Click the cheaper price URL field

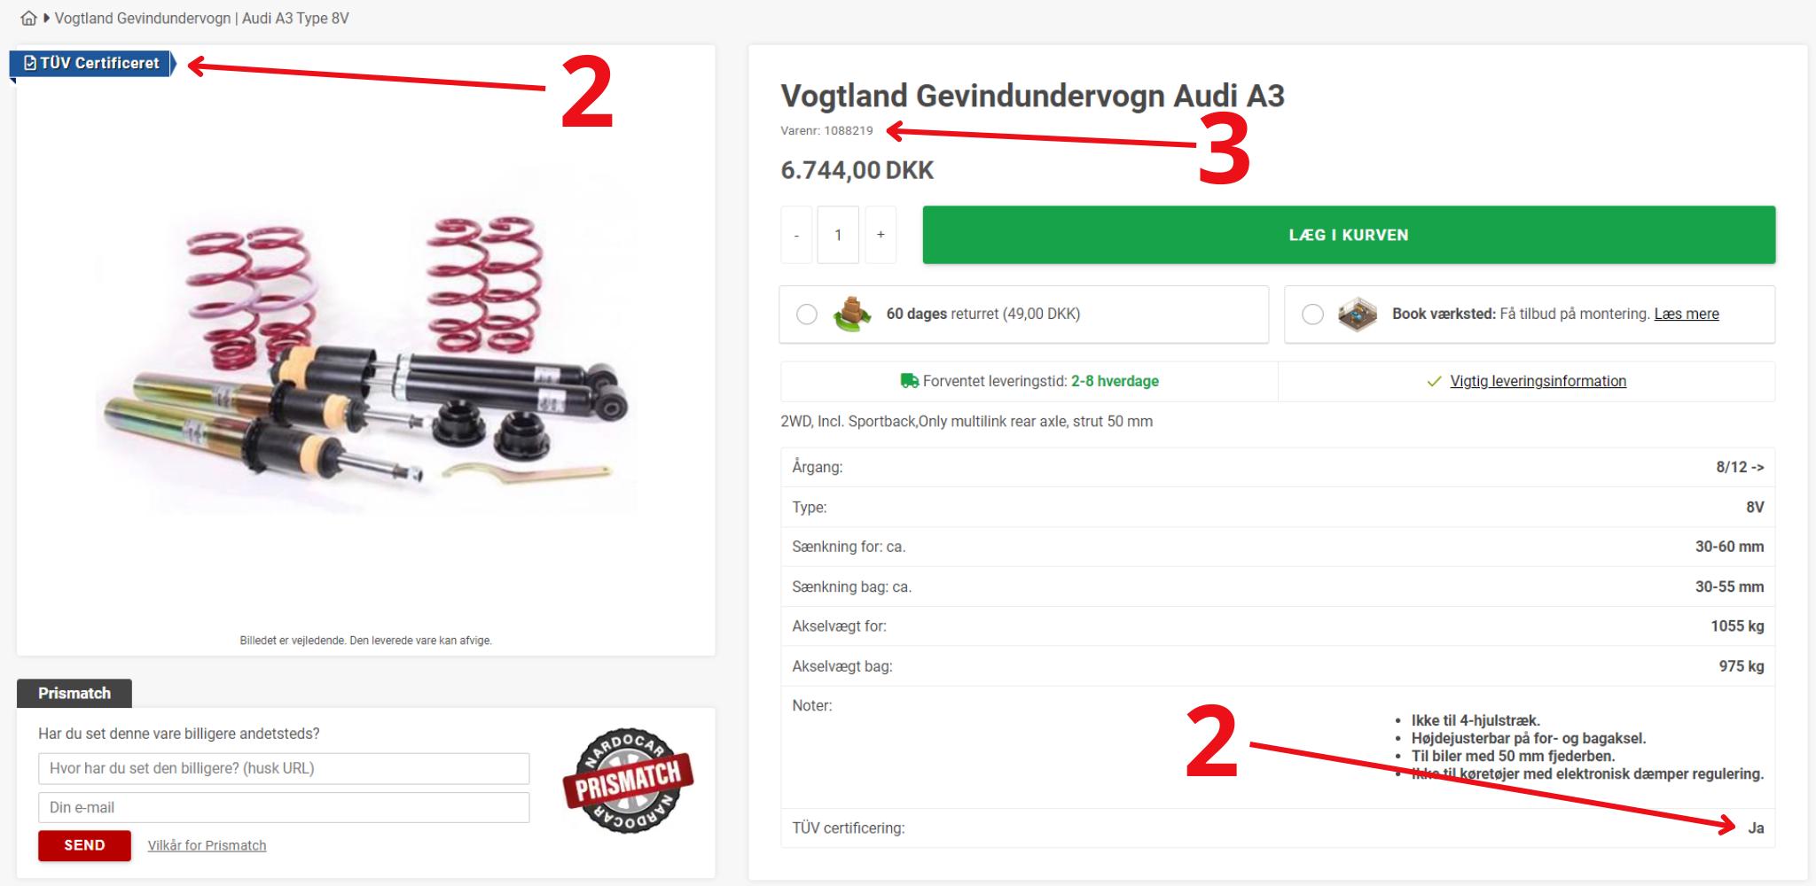tap(284, 768)
